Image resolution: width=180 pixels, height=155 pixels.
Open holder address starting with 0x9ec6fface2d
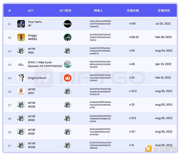tap(100, 24)
